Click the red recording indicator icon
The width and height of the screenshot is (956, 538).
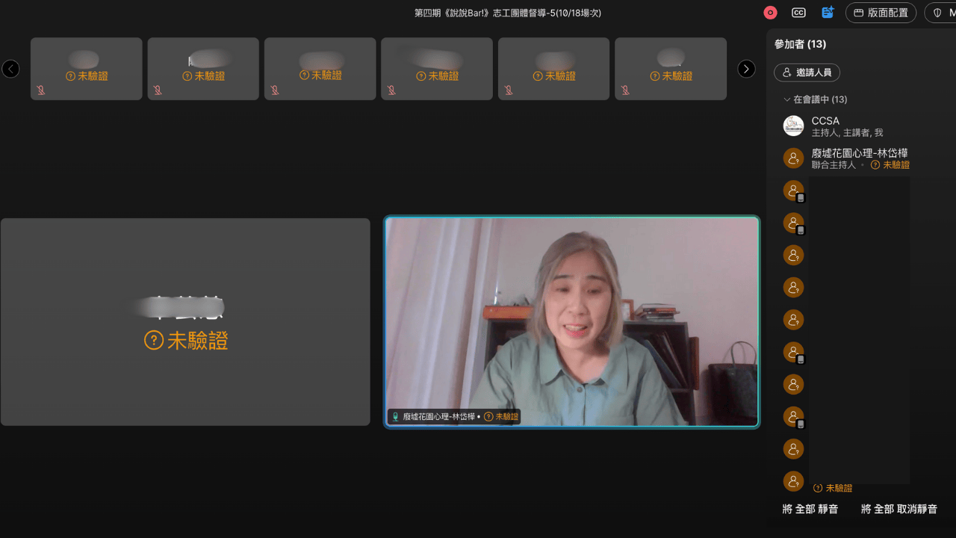coord(770,13)
